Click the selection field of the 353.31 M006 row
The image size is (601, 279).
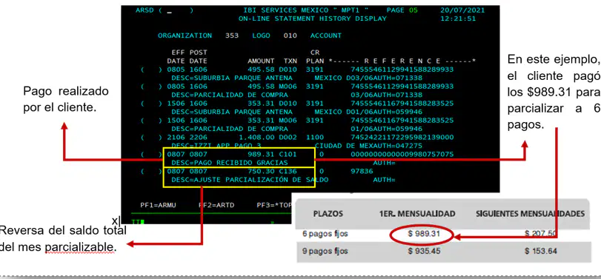point(151,121)
